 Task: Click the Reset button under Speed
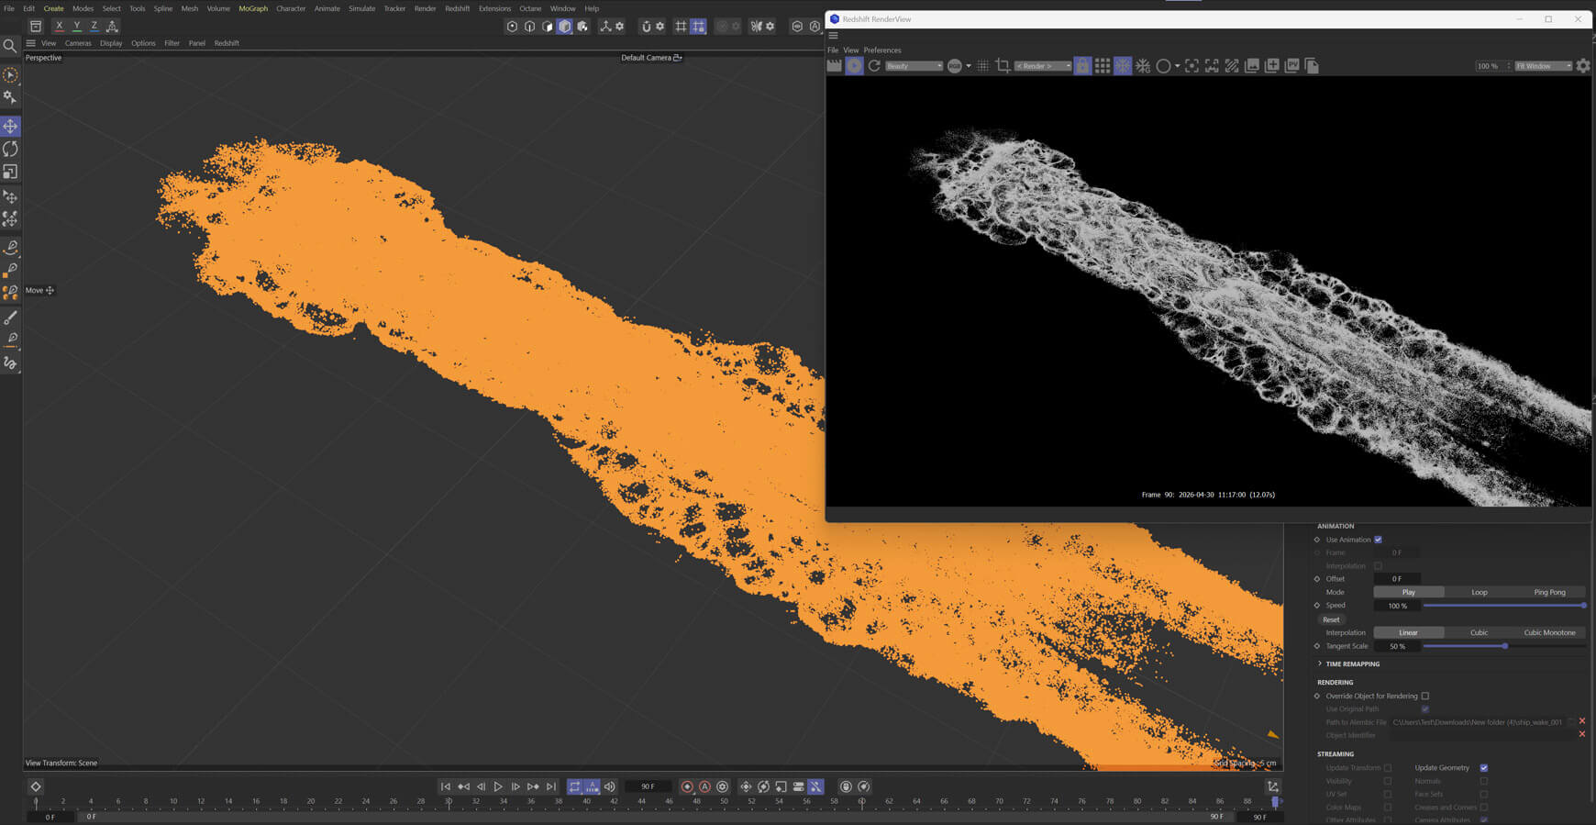[x=1331, y=619]
